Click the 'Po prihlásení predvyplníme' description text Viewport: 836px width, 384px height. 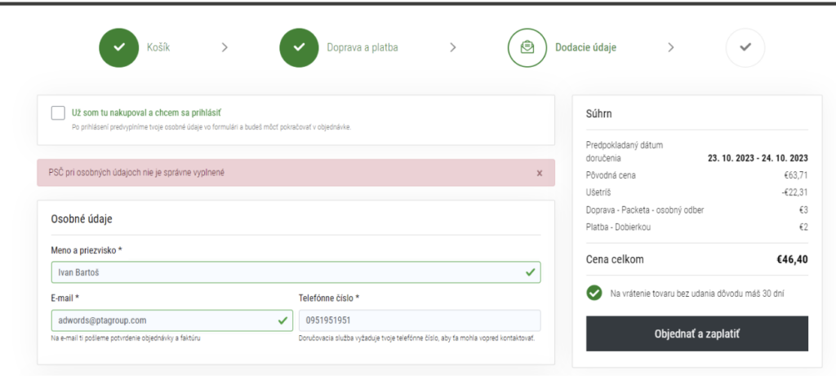coord(211,128)
